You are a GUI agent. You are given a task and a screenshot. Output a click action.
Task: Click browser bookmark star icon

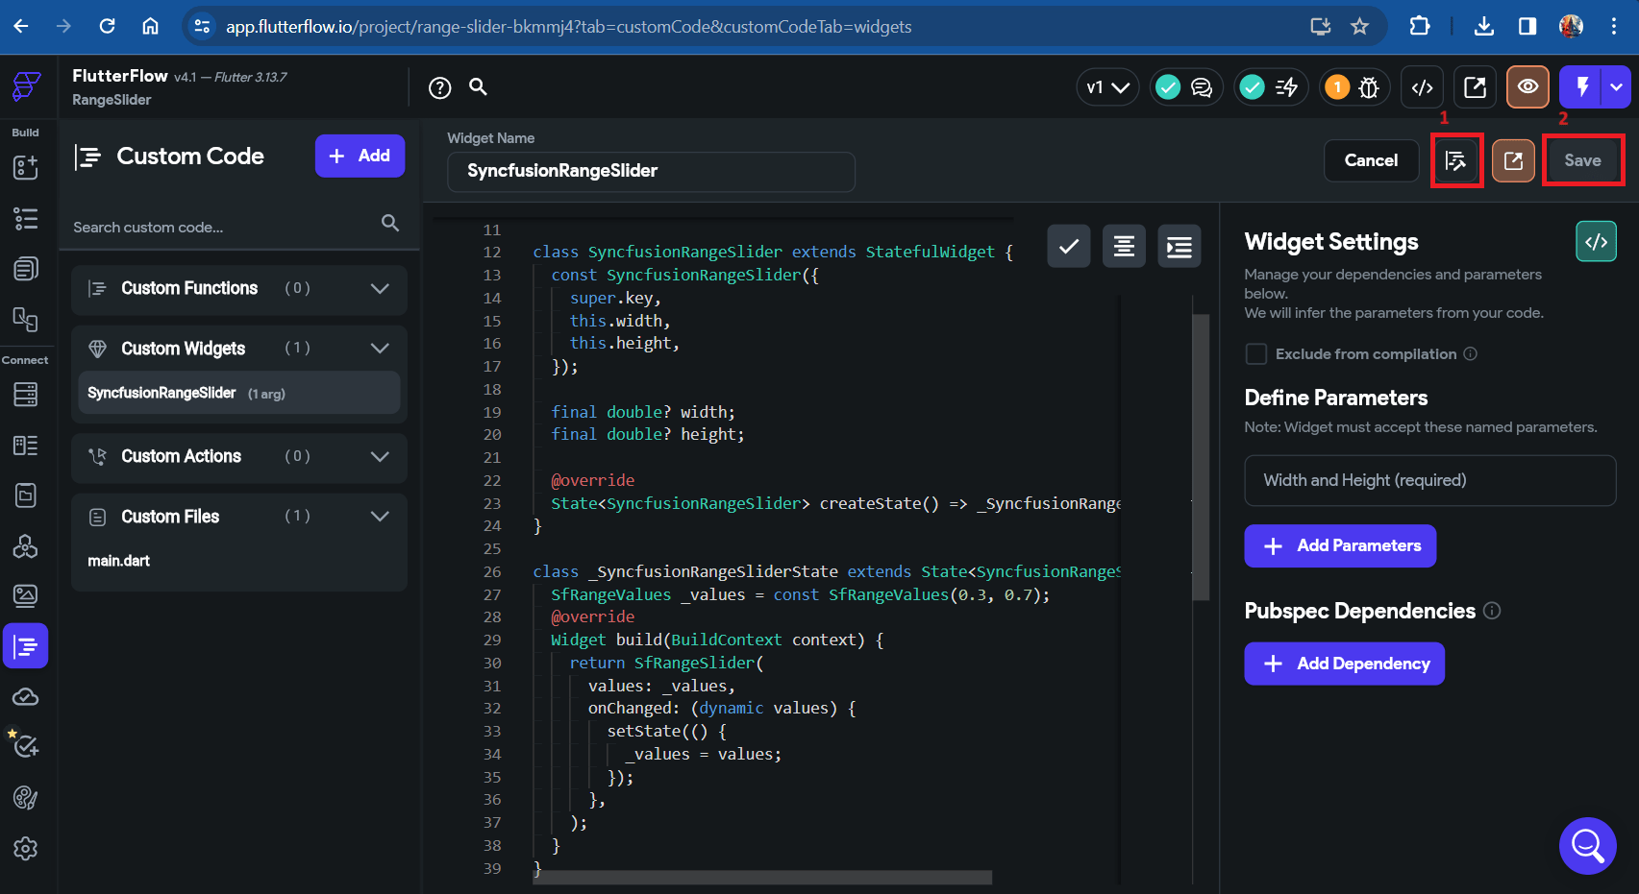[x=1359, y=26]
